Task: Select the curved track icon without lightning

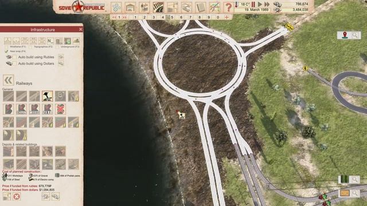Action: 9,135
